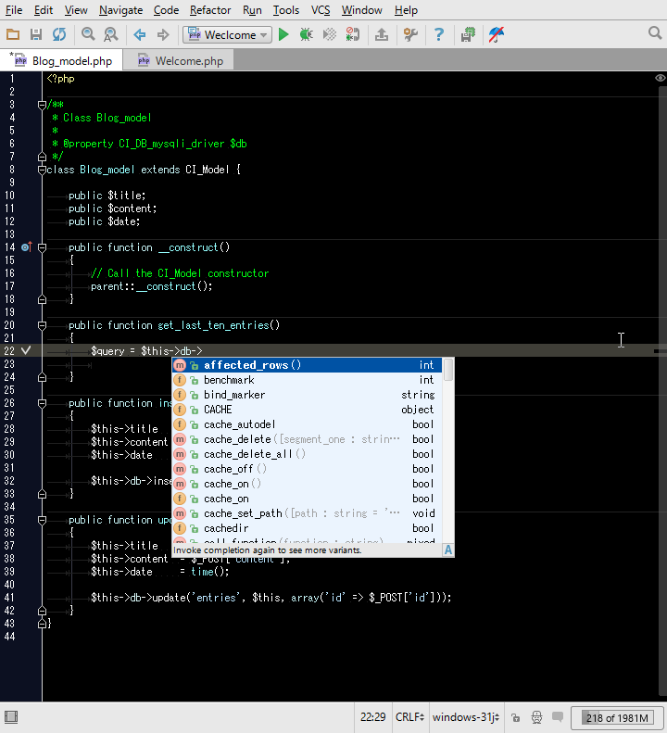This screenshot has height=733, width=667.
Task: Open the windows-31j encoding selector
Action: coord(466,717)
